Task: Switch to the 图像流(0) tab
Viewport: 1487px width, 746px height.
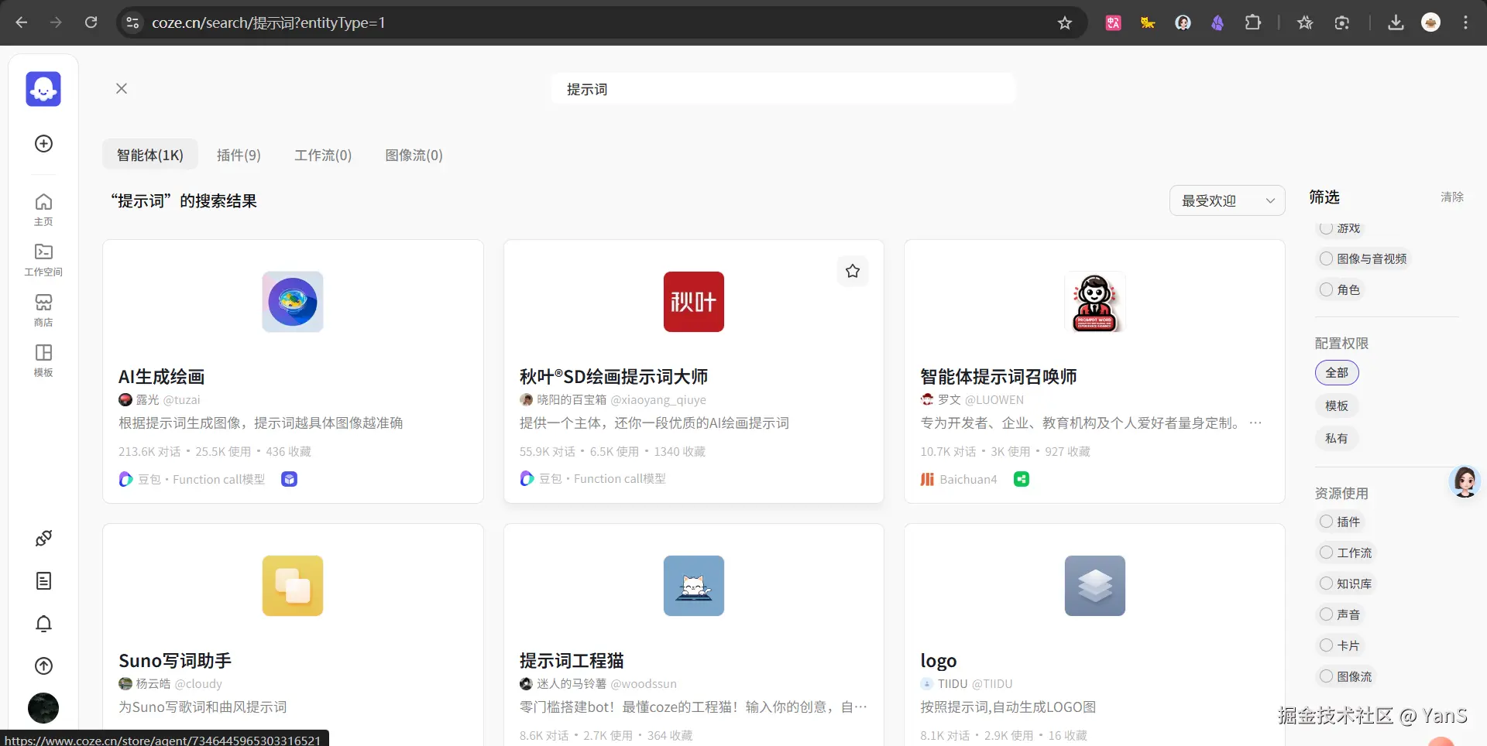Action: (x=414, y=155)
